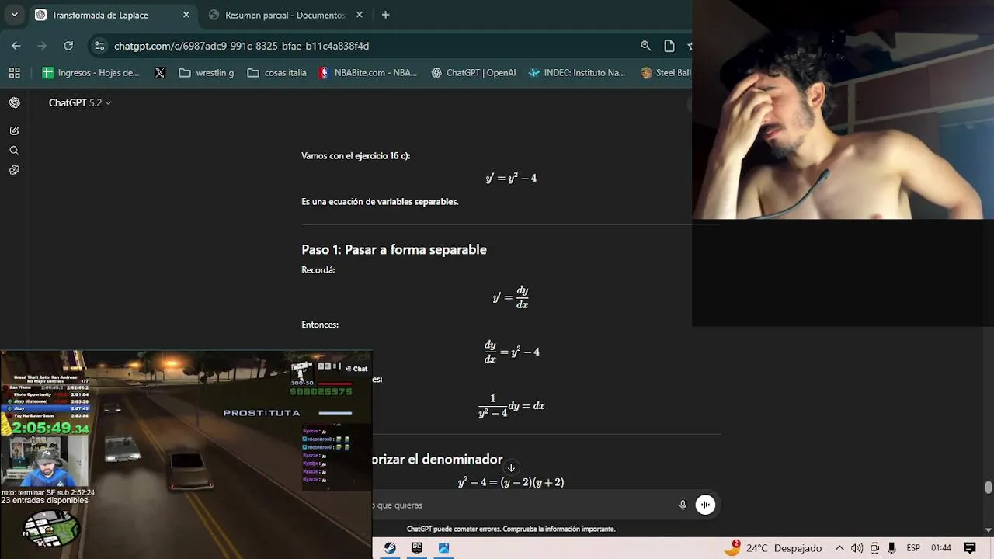Screen dimensions: 994x559
Task: Open NBABite.com bookmark
Action: (x=368, y=72)
